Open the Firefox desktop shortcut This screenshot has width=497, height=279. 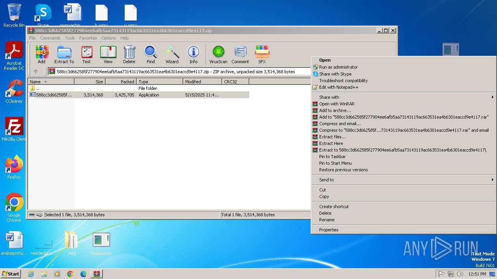coord(14,167)
